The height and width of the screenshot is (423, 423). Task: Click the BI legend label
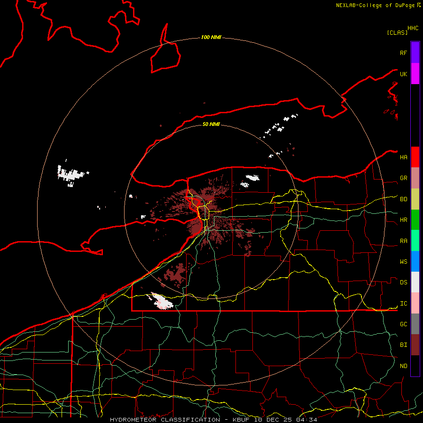[404, 345]
